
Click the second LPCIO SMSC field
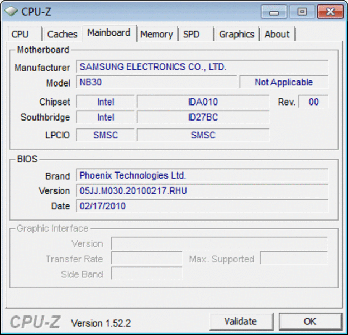203,135
